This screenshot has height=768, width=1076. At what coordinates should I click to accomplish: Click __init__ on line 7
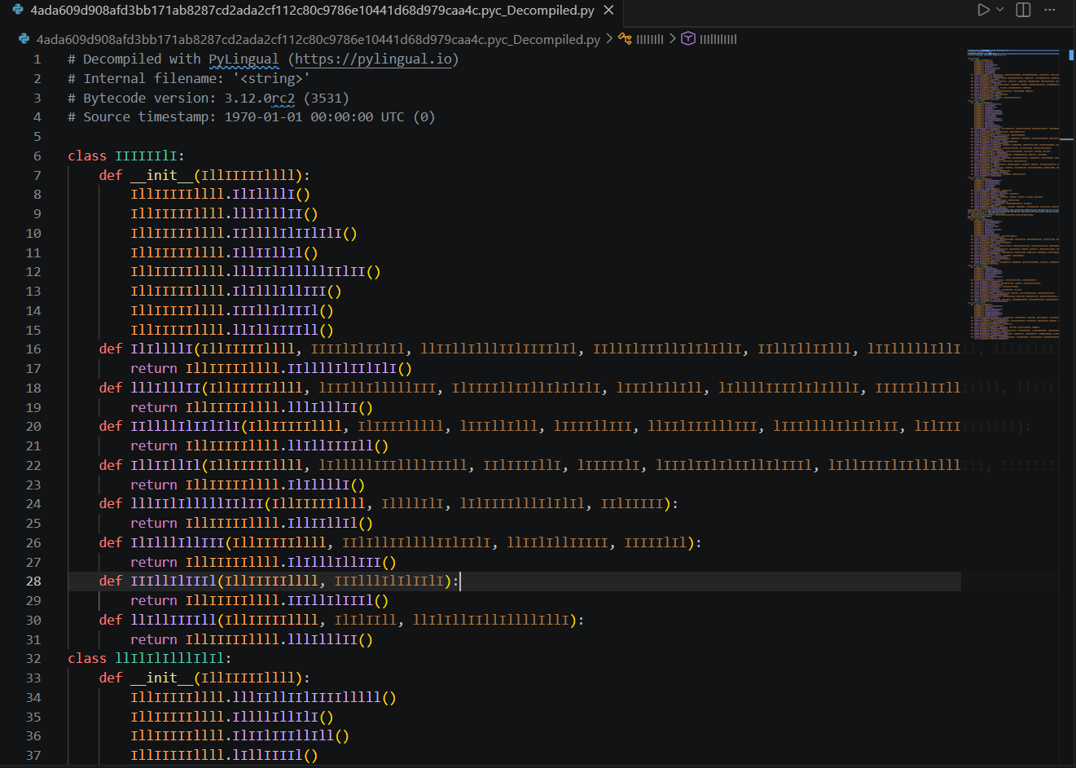(162, 175)
